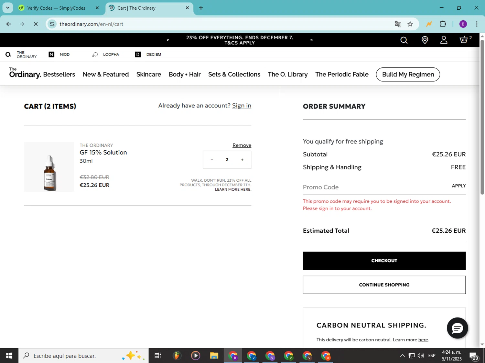This screenshot has height=363, width=485.
Task: Click the Sign in link
Action: (x=242, y=106)
